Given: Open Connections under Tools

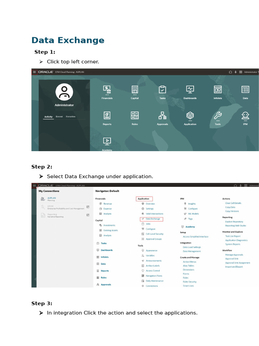Looking at the screenshot, I should [152, 286].
